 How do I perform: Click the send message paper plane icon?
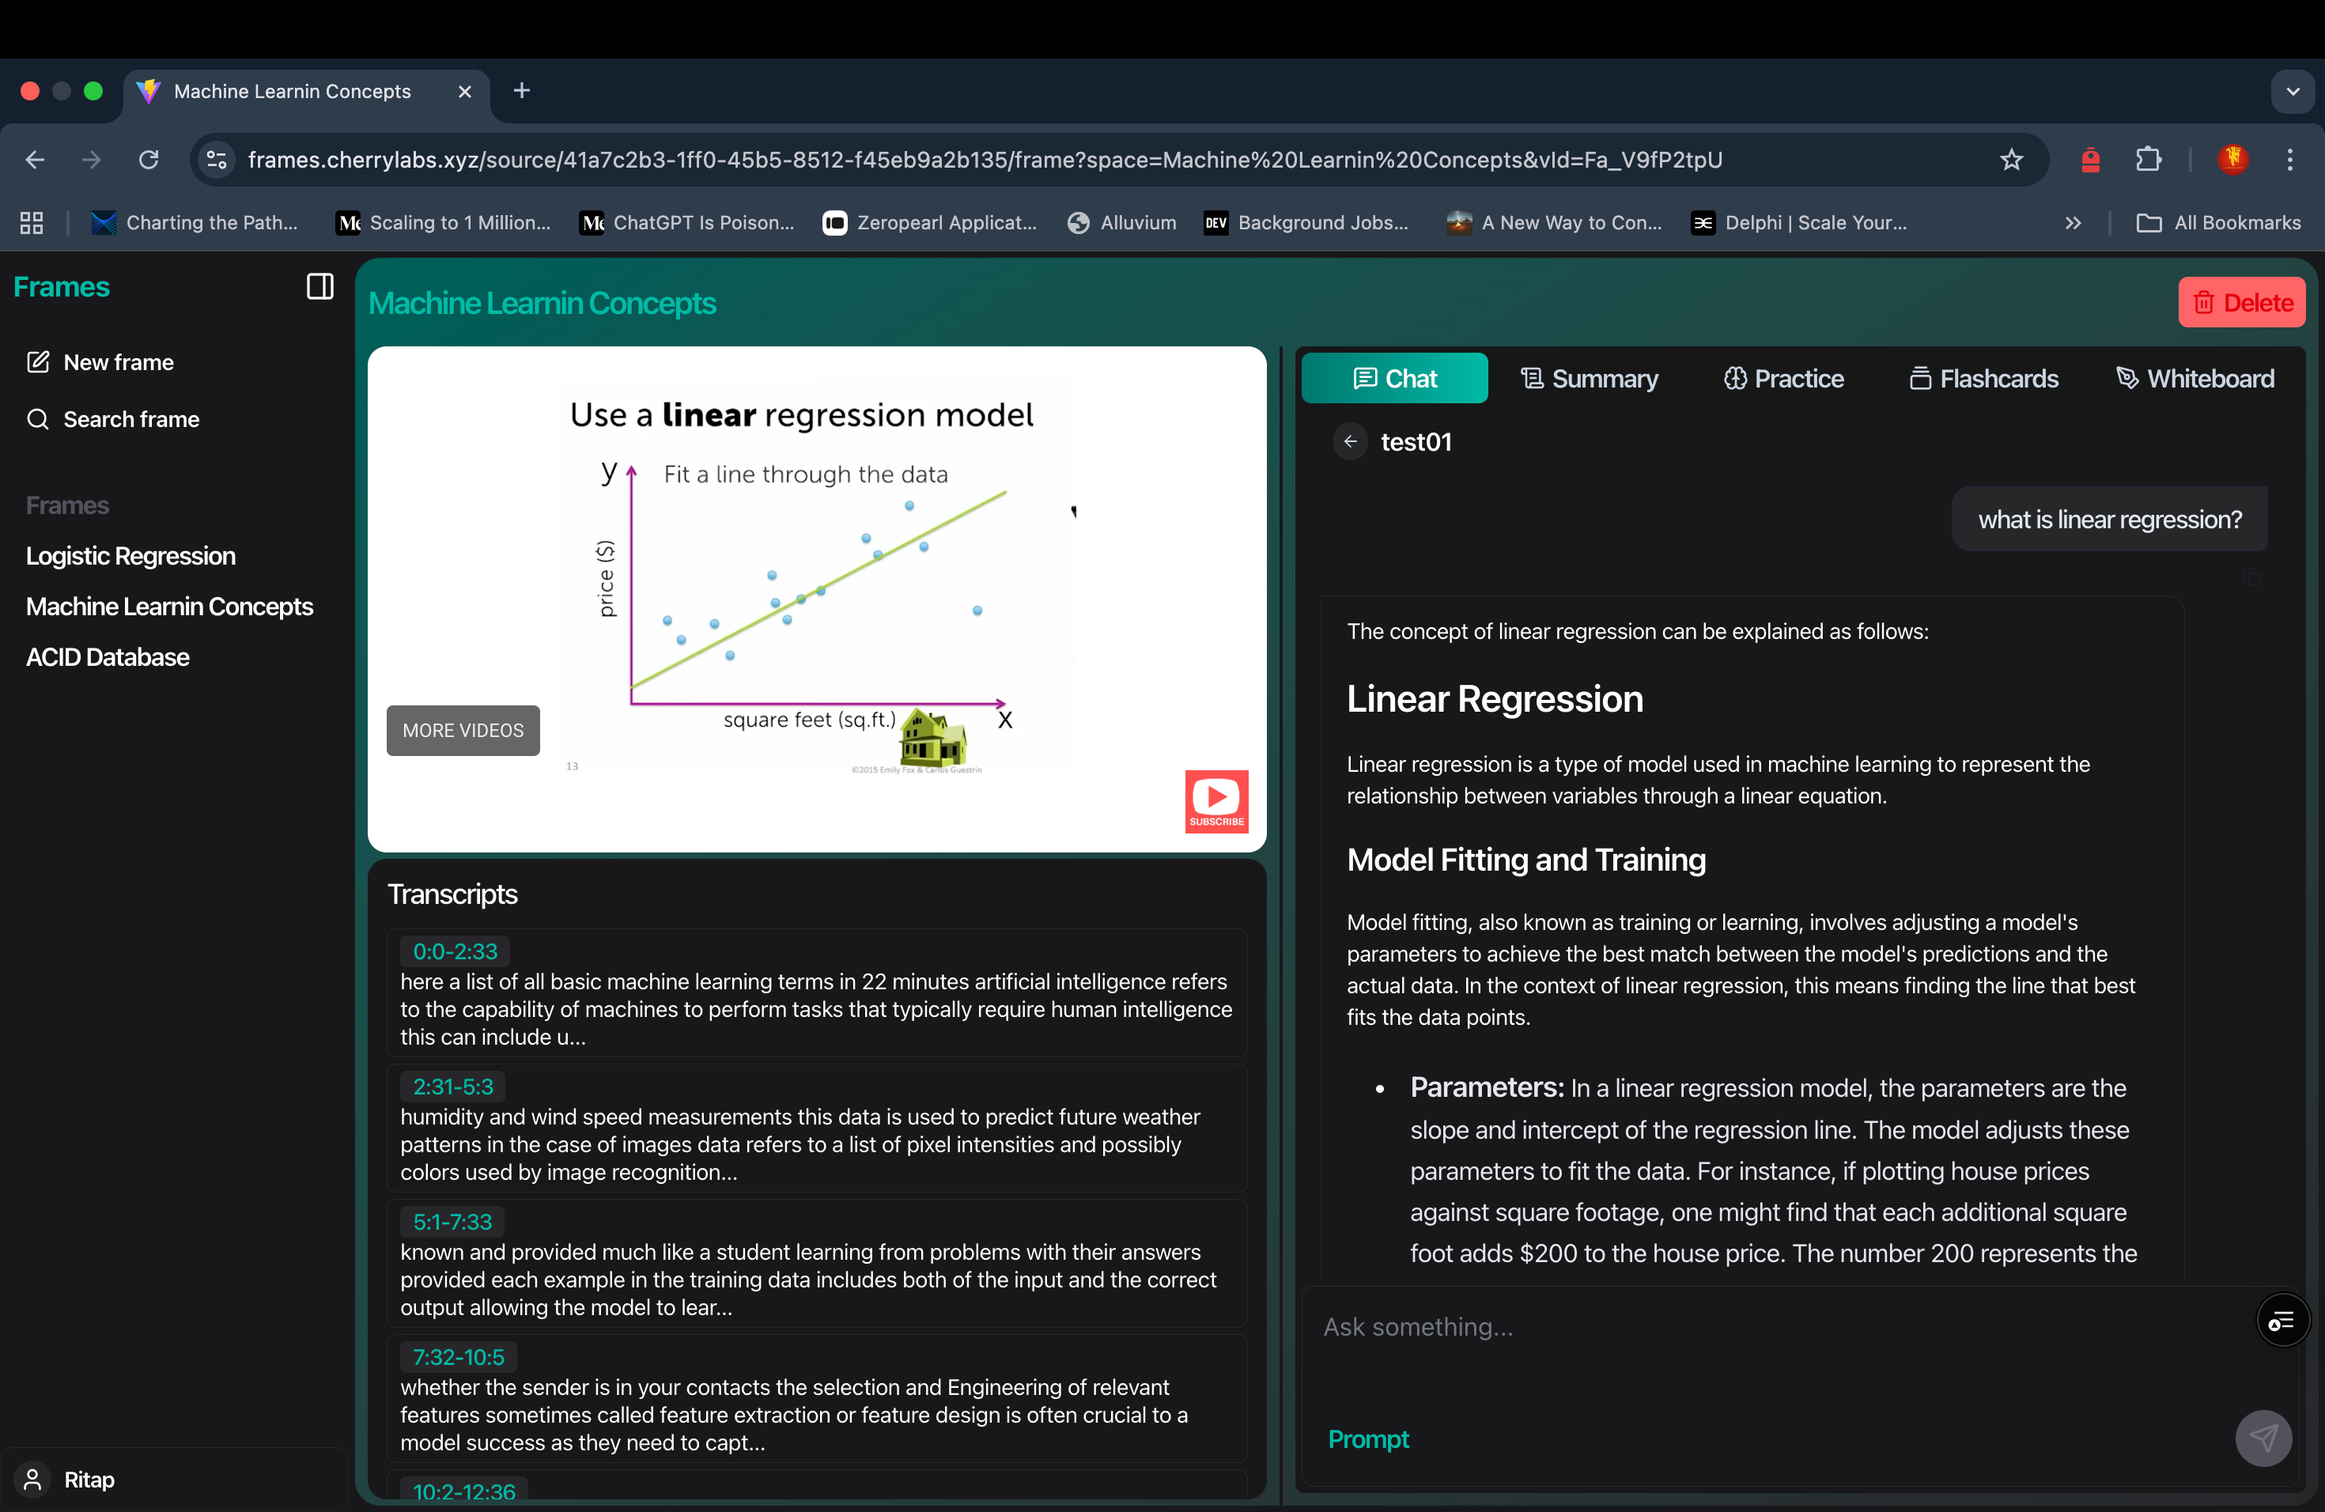coord(2263,1438)
